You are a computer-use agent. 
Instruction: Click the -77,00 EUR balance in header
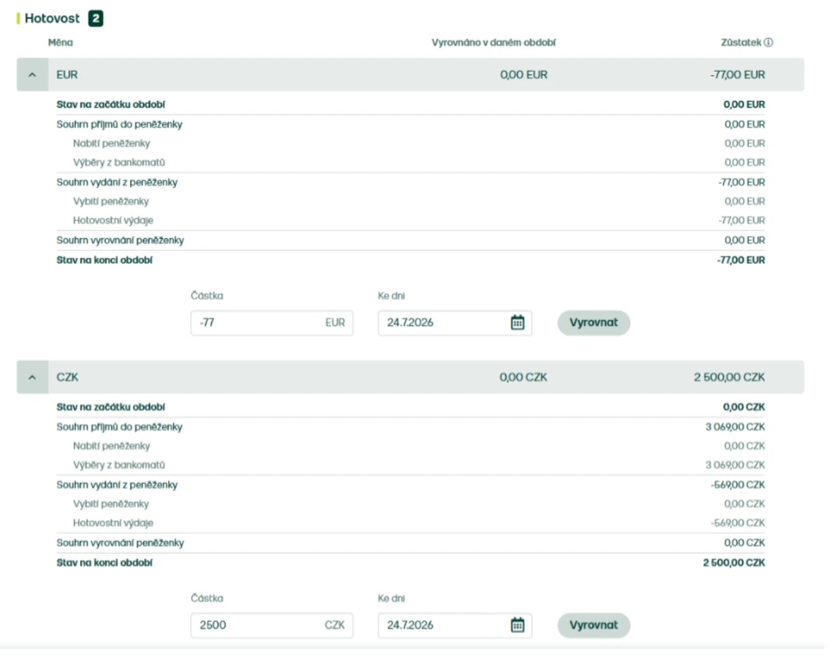point(738,75)
